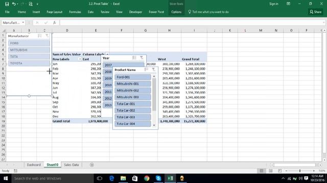Open the Data ribbon tab
Screen dimensions: 327x183
pyautogui.click(x=90, y=12)
